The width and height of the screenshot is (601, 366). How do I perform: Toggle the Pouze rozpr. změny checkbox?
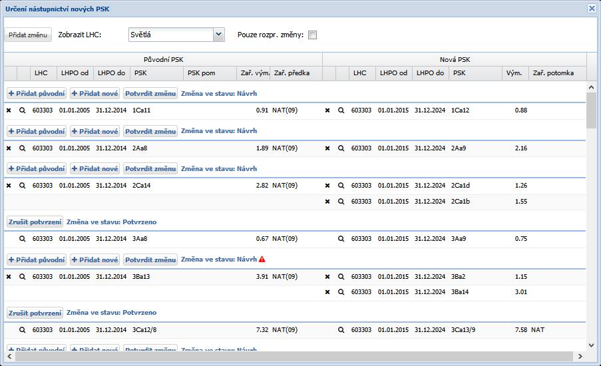click(312, 35)
